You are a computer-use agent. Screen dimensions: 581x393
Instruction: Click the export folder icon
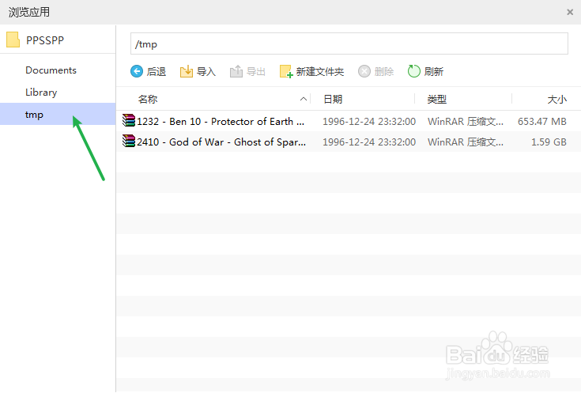[236, 71]
